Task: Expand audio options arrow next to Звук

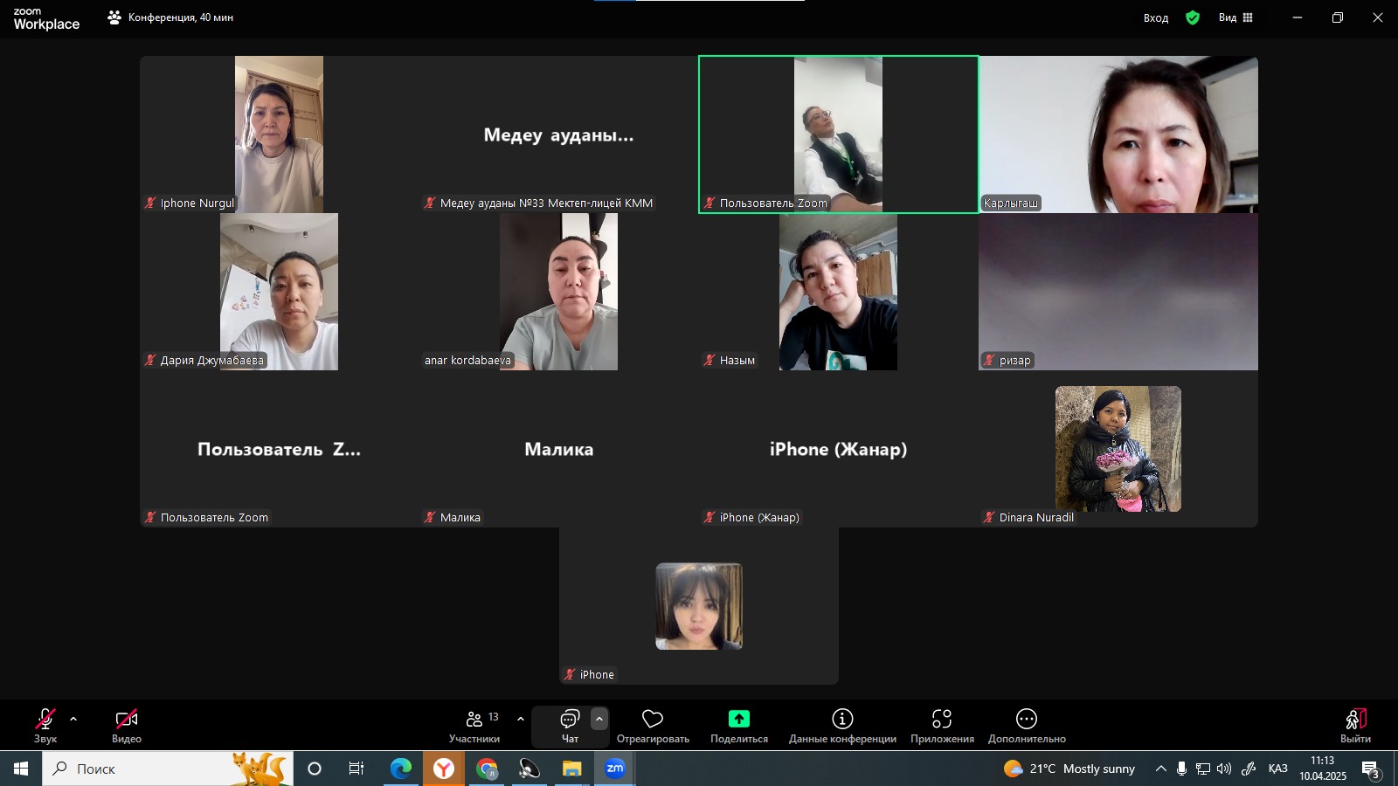Action: (x=73, y=720)
